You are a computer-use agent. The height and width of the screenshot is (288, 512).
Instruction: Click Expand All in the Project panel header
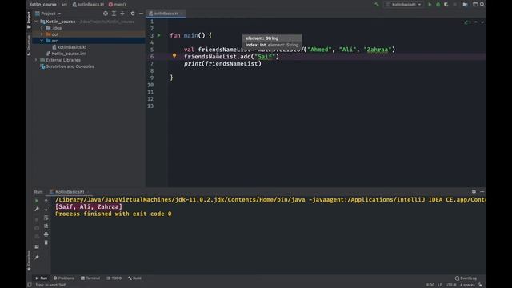pos(114,14)
